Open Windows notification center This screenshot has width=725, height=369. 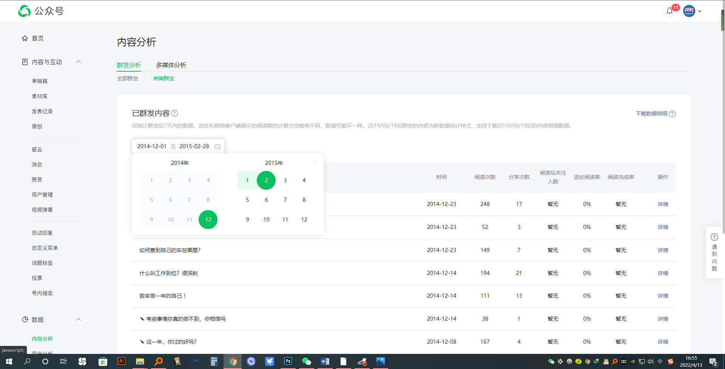pos(714,362)
